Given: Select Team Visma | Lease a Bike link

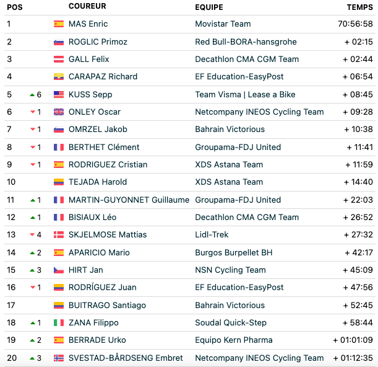Looking at the screenshot, I should click(x=245, y=94).
